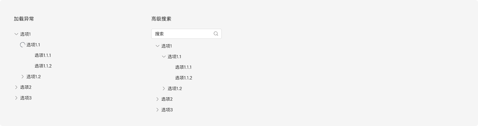Select the 选项2 label under 高级搜索
The height and width of the screenshot is (126, 478).
pyautogui.click(x=167, y=99)
